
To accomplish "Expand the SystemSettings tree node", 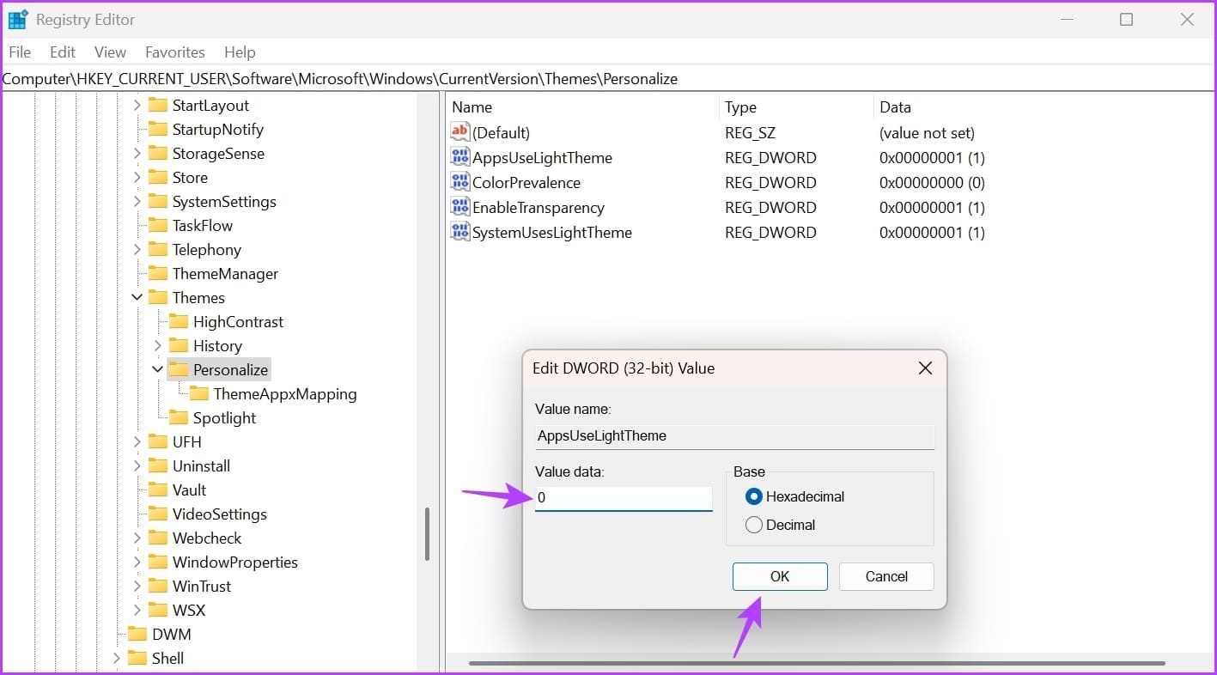I will [137, 201].
